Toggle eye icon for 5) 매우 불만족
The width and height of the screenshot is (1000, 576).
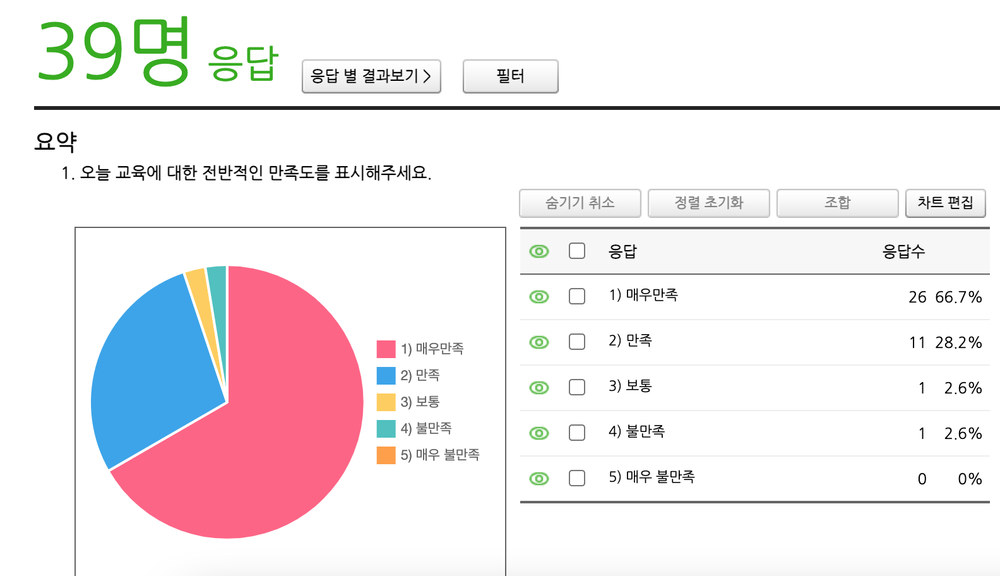[539, 479]
